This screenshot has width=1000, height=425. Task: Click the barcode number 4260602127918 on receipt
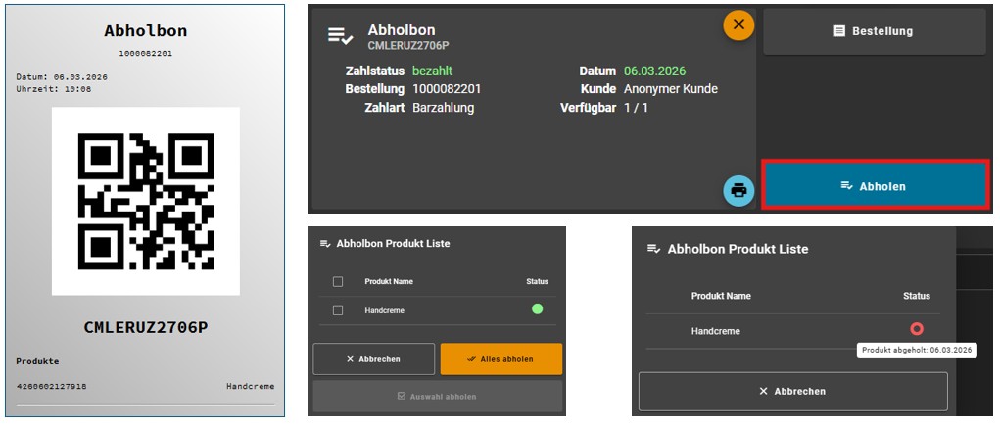click(52, 386)
